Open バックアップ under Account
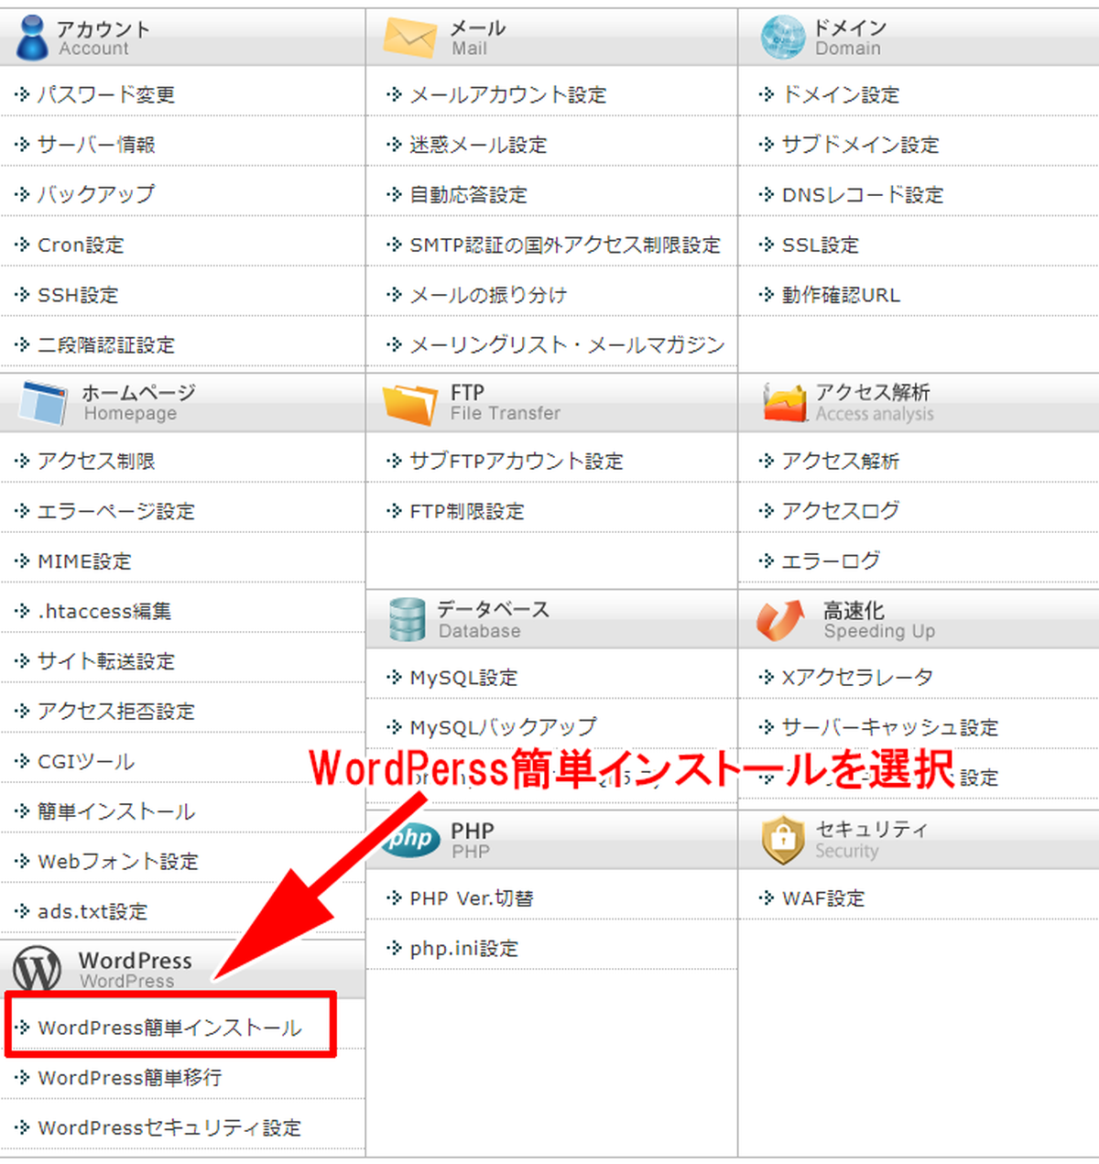The height and width of the screenshot is (1164, 1099). click(96, 194)
